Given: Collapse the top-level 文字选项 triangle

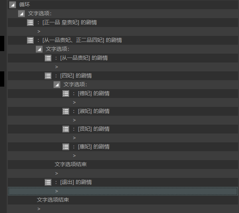Looking at the screenshot, I should pyautogui.click(x=21, y=13).
